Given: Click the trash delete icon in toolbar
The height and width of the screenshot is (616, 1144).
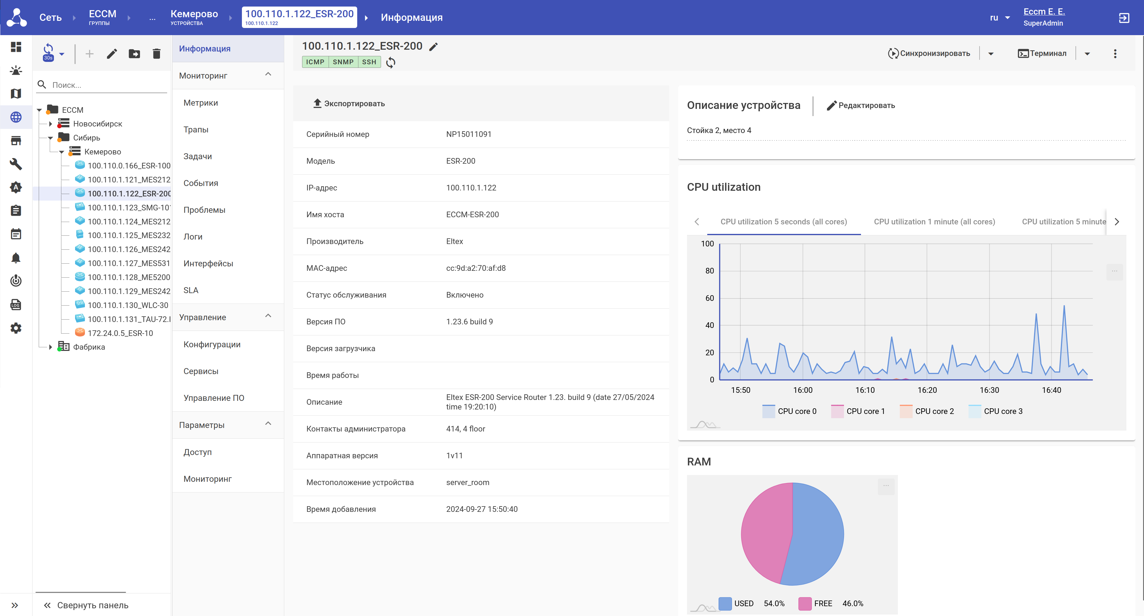Looking at the screenshot, I should (x=156, y=54).
